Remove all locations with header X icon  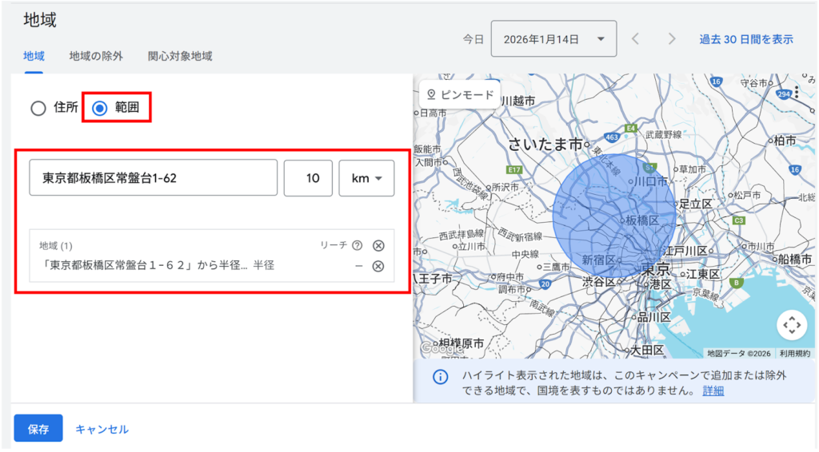click(378, 246)
